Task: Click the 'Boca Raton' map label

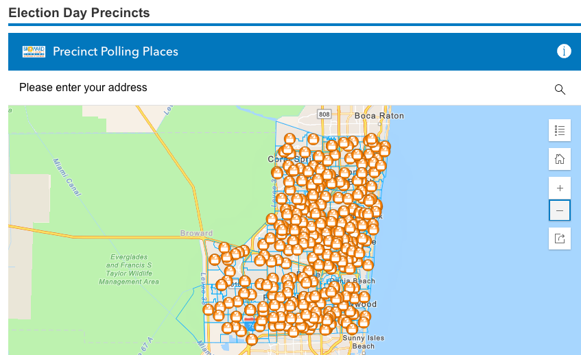Action: click(x=379, y=116)
